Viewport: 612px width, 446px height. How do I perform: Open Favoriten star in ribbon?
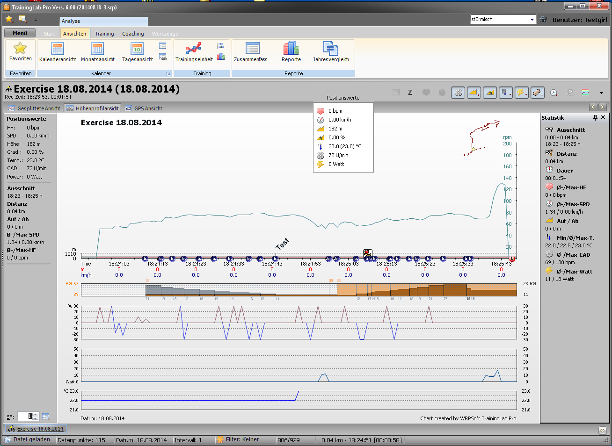click(x=21, y=51)
